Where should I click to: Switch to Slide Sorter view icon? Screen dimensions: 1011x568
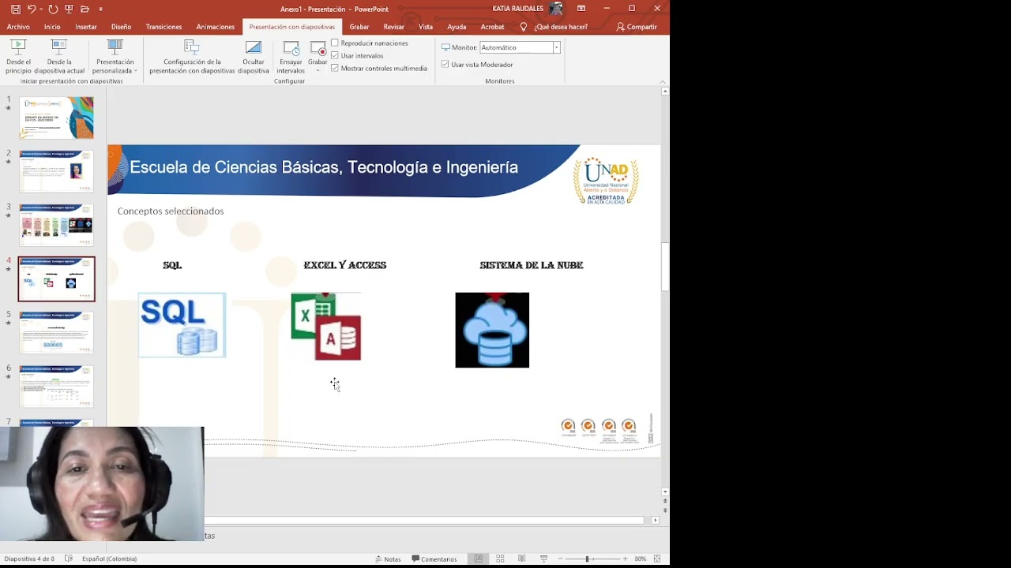coord(500,559)
